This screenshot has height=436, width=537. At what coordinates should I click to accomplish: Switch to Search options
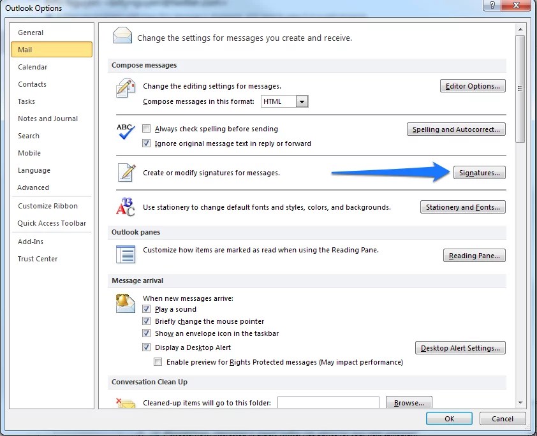click(x=52, y=136)
